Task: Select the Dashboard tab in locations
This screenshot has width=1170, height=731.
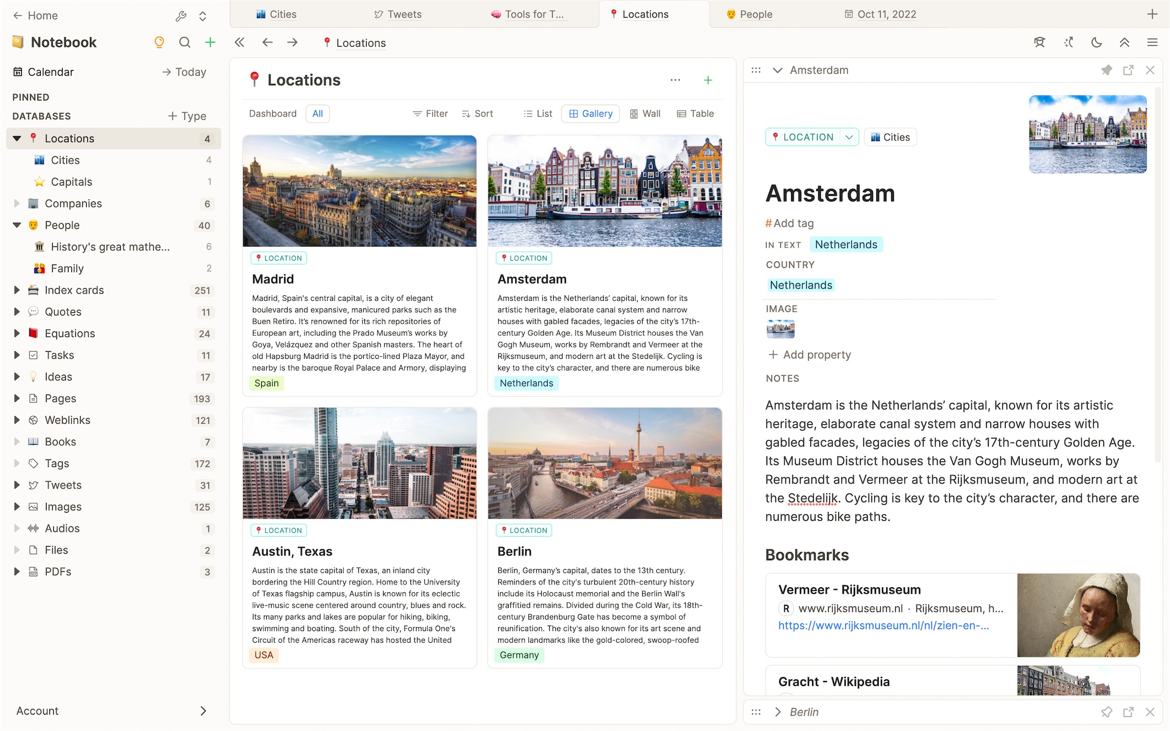Action: tap(272, 113)
